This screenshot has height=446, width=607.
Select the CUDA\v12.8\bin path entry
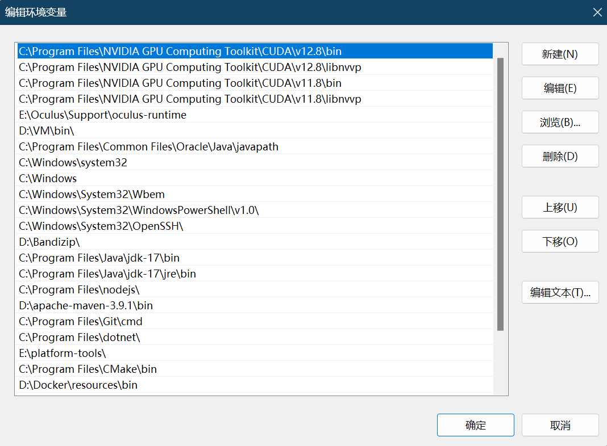tap(255, 51)
